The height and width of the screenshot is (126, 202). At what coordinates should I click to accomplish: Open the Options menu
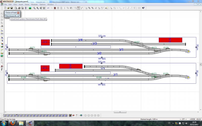42,5
